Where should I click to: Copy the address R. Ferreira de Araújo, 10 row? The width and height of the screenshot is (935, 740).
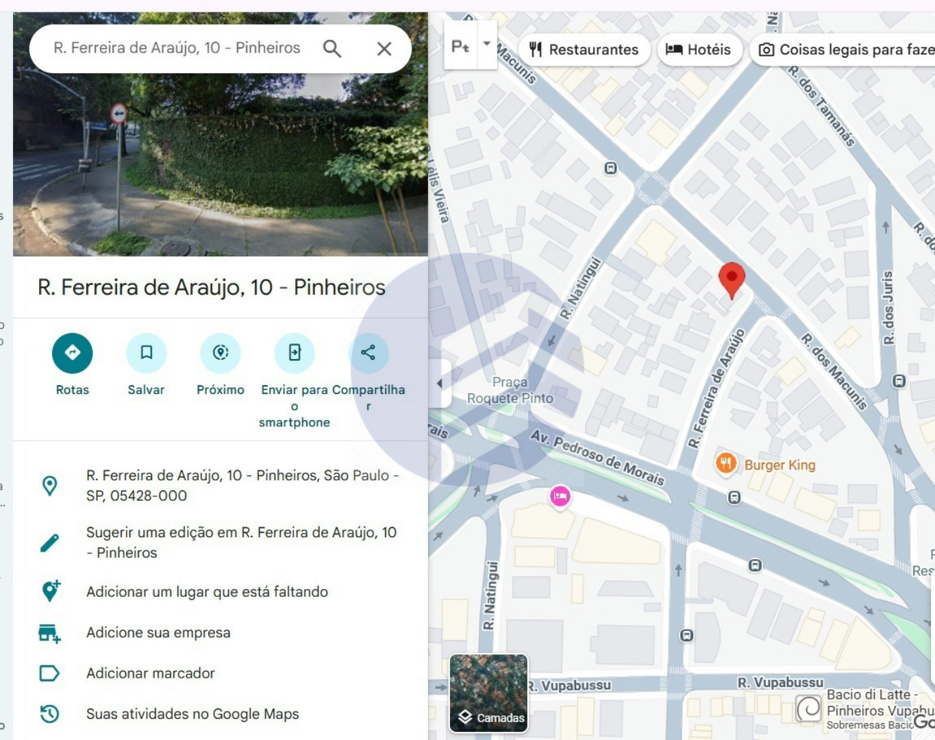coord(221,485)
